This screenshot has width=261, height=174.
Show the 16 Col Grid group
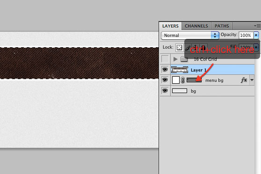click(165, 59)
